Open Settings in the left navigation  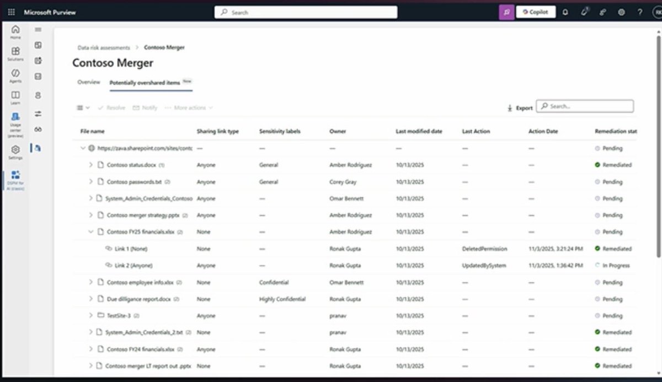(15, 152)
